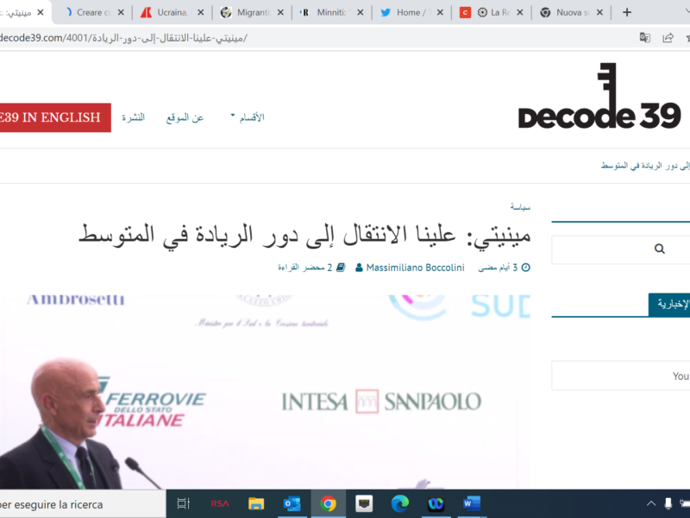Close the Migranti tab
Viewport: 690px width, 518px height.
coord(280,12)
